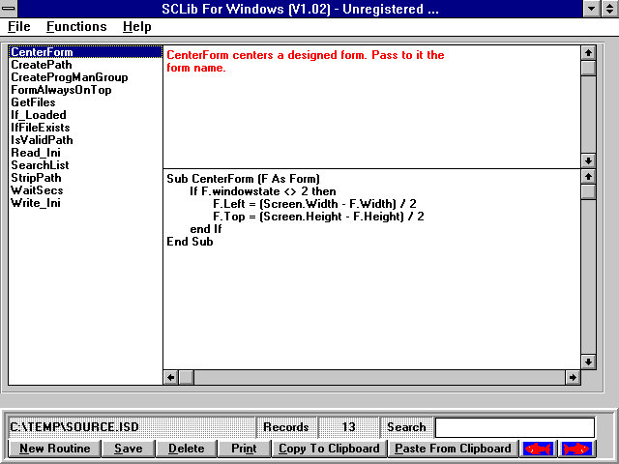The image size is (619, 464).
Task: Open the Functions menu
Action: [x=76, y=27]
